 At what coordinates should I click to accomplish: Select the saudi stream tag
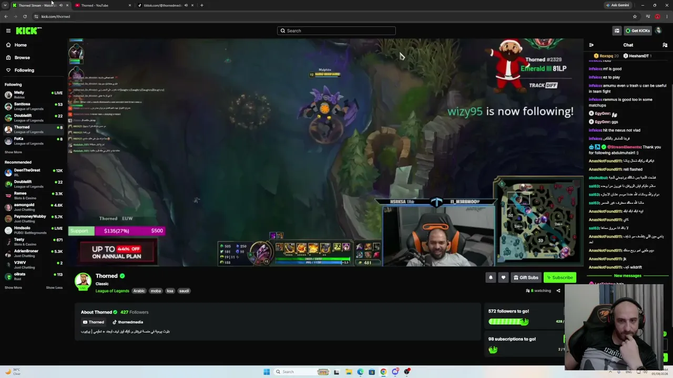tap(183, 291)
